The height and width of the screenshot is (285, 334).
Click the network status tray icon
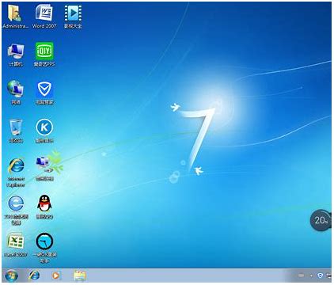point(329,275)
